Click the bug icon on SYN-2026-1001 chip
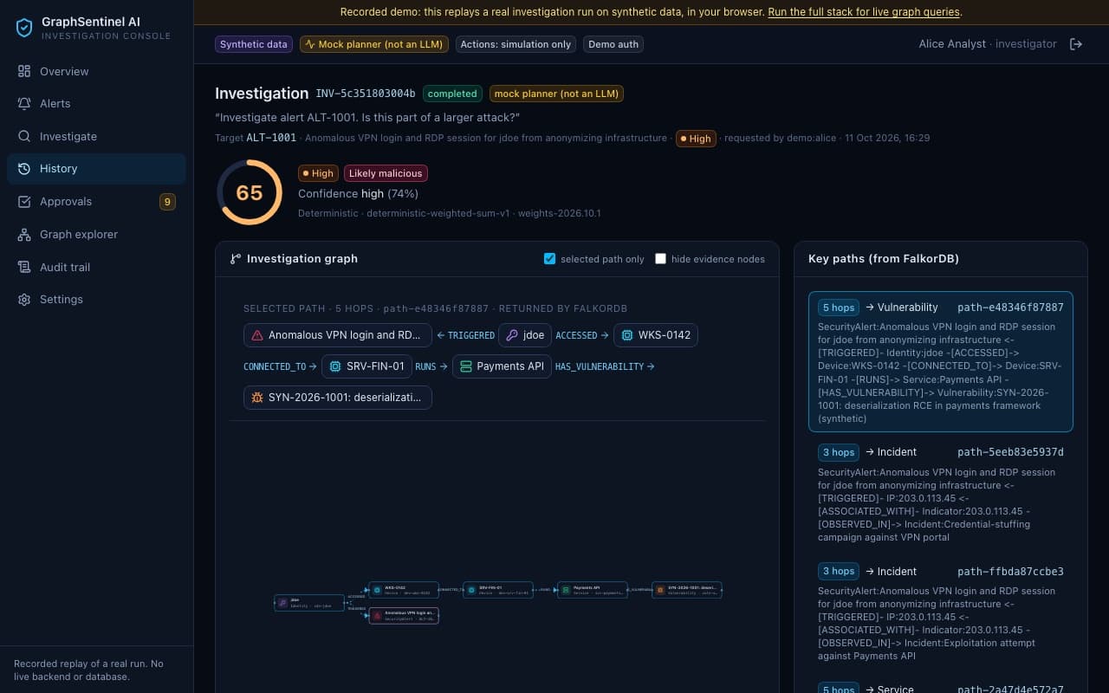This screenshot has width=1109, height=693. tap(257, 398)
